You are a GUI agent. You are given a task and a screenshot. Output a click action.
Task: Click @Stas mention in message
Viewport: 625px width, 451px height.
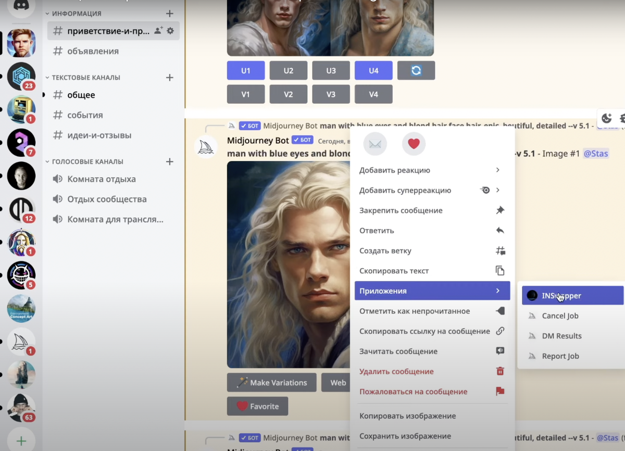point(595,154)
